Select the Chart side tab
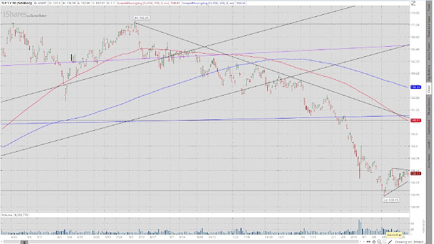 (429, 89)
